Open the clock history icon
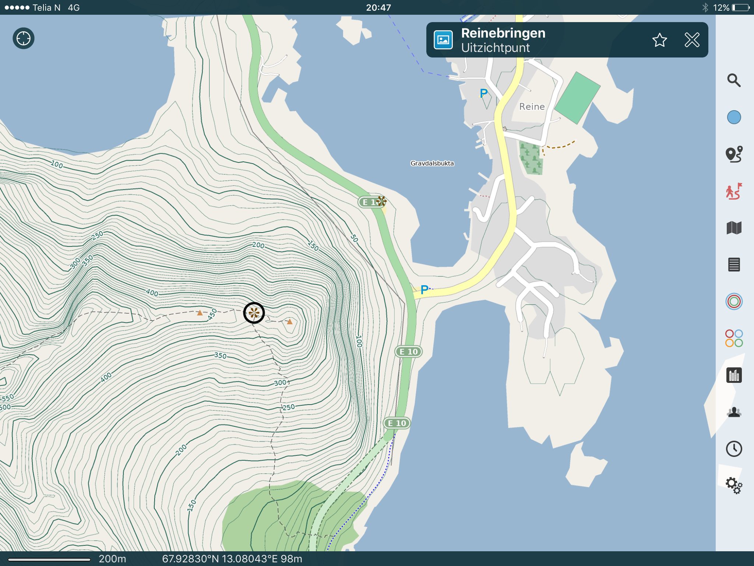Image resolution: width=754 pixels, height=566 pixels. 734,449
